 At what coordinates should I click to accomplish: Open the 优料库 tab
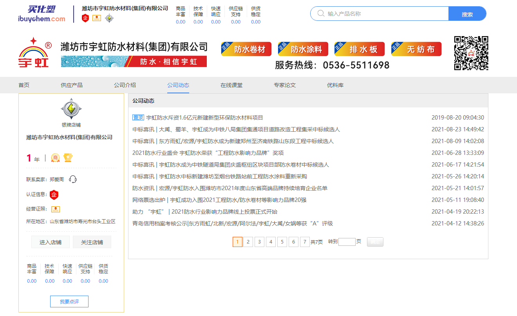point(335,85)
